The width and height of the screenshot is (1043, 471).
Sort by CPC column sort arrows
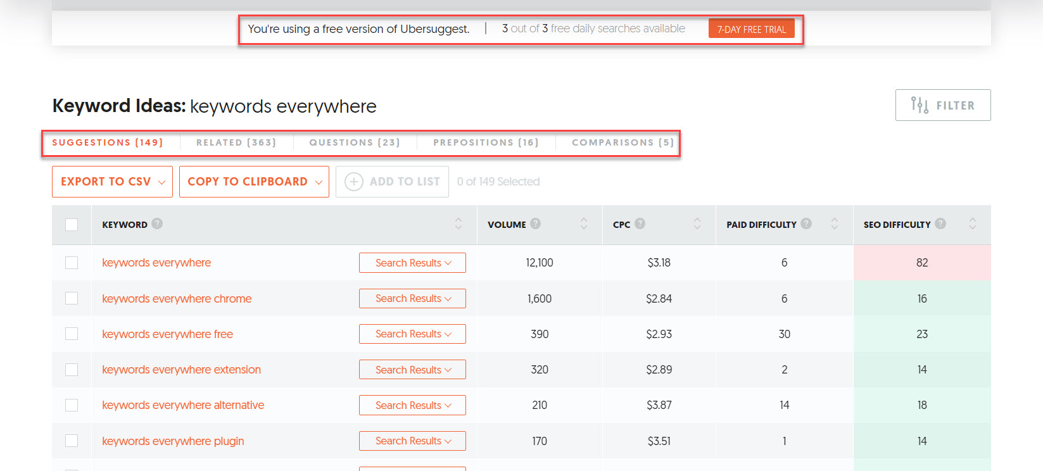pyautogui.click(x=697, y=224)
